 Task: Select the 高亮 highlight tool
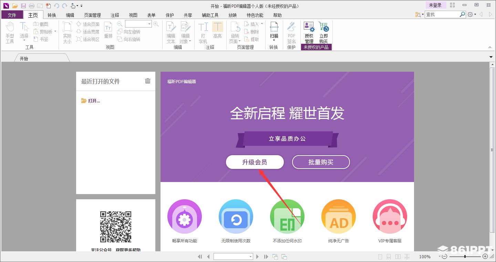pos(217,30)
